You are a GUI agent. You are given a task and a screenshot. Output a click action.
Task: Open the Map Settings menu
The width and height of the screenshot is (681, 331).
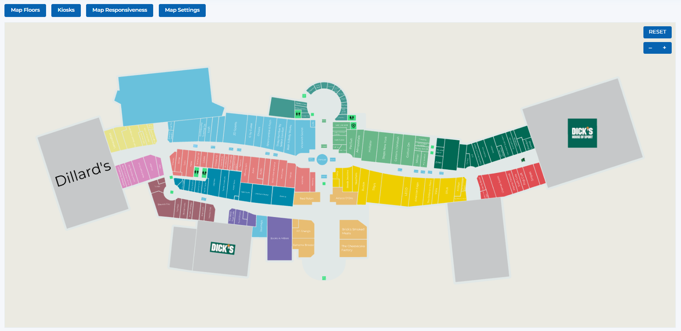[x=182, y=11]
